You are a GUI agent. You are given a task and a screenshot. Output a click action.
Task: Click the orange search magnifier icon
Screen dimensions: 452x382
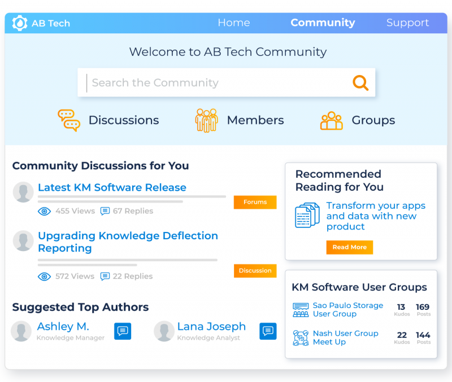coord(360,83)
